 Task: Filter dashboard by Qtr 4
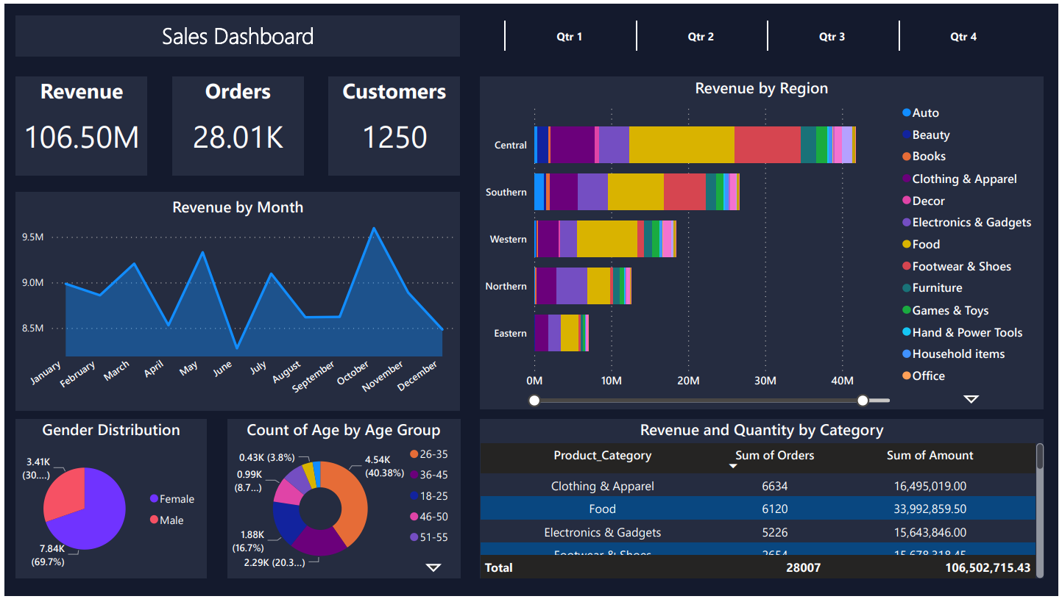[963, 36]
